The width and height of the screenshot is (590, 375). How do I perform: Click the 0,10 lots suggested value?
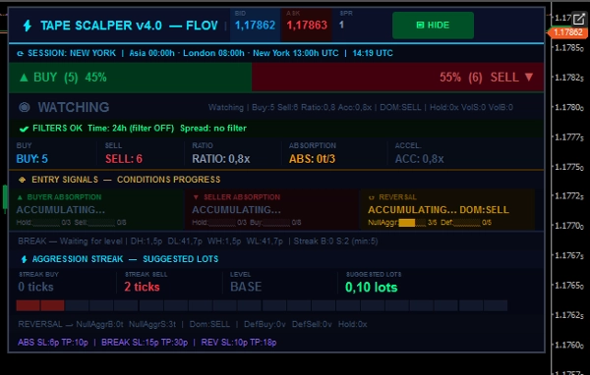tap(371, 288)
